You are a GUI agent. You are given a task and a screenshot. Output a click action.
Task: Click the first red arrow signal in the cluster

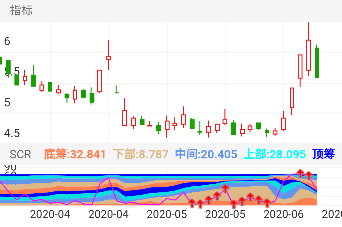pyautogui.click(x=192, y=202)
